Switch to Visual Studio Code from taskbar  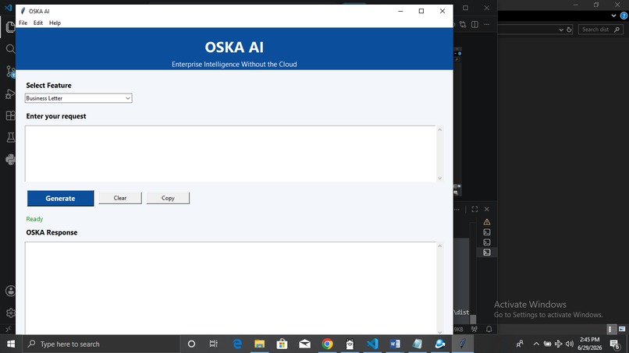(x=372, y=344)
